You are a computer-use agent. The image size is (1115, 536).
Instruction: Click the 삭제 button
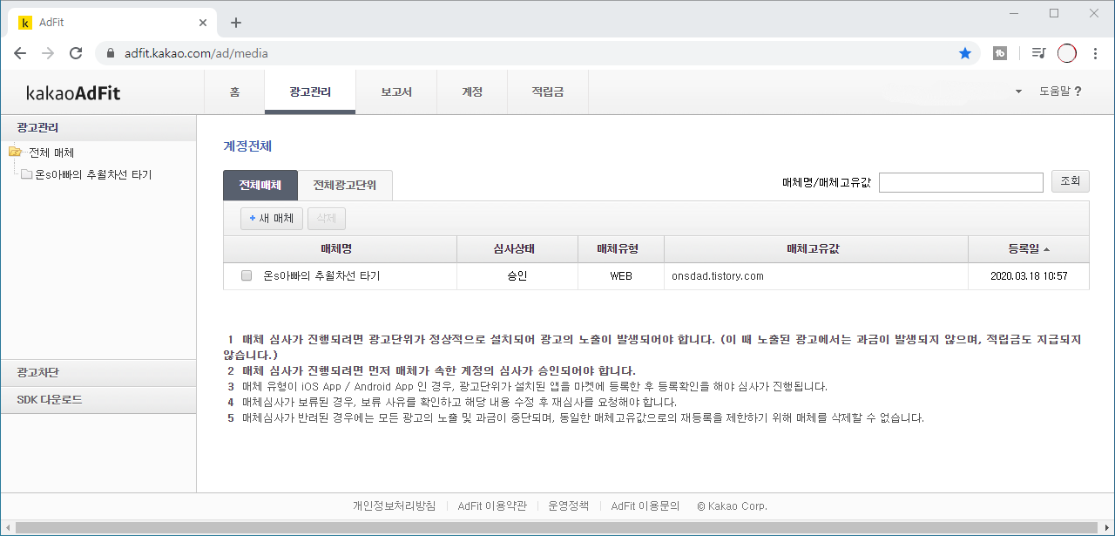pos(327,218)
